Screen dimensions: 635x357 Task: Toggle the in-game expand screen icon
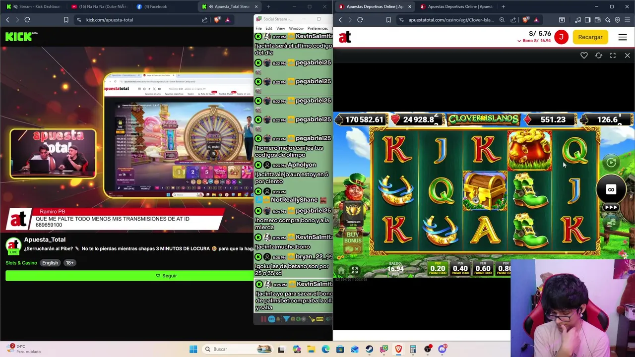tap(355, 270)
